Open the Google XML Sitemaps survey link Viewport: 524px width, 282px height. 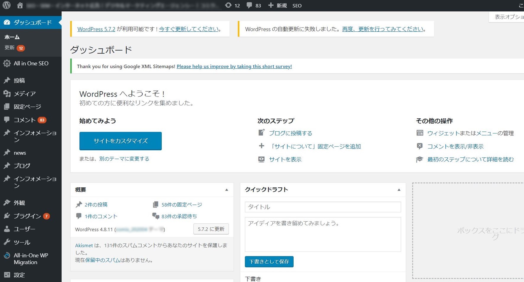click(x=234, y=66)
